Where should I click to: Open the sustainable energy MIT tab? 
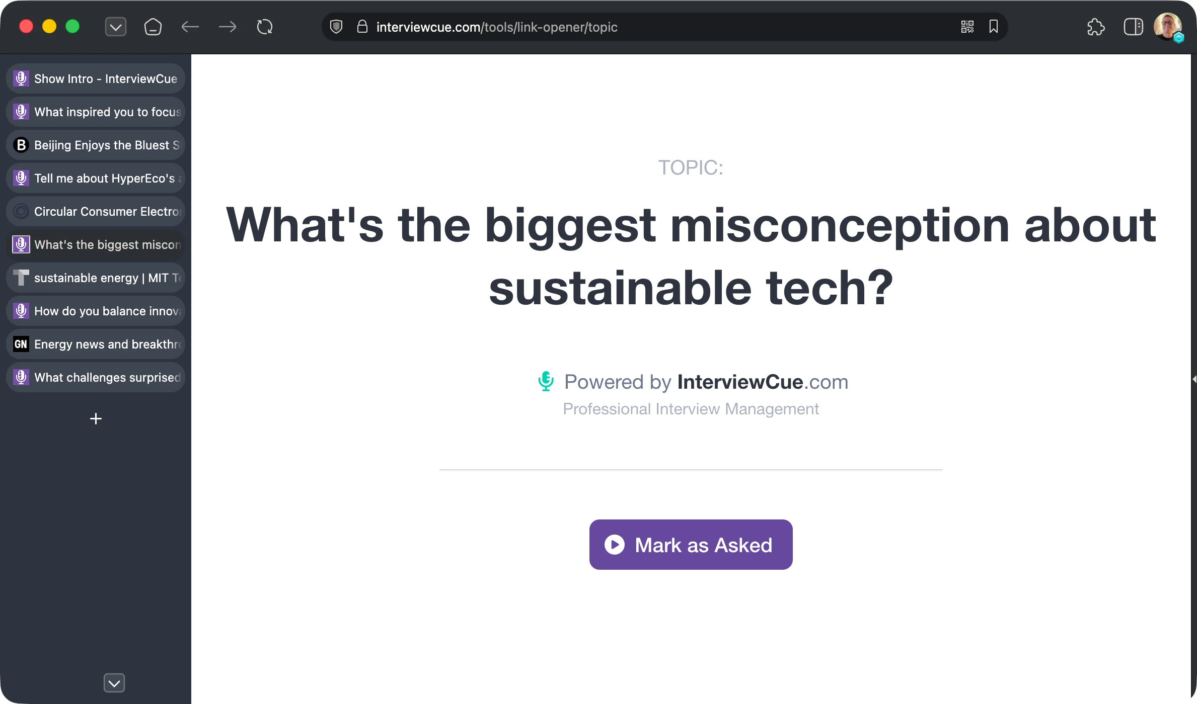[96, 278]
